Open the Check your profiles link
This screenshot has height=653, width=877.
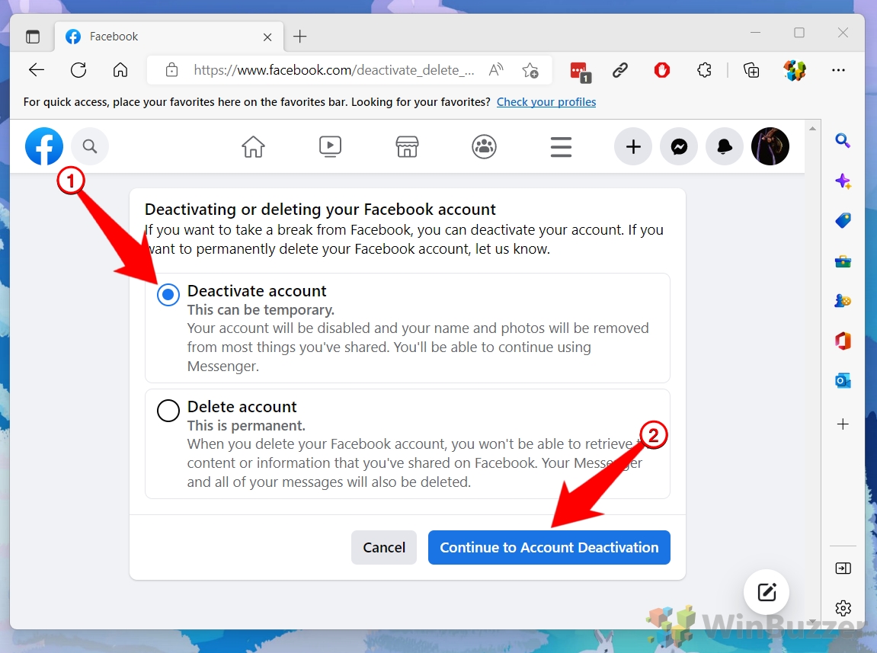coord(546,102)
